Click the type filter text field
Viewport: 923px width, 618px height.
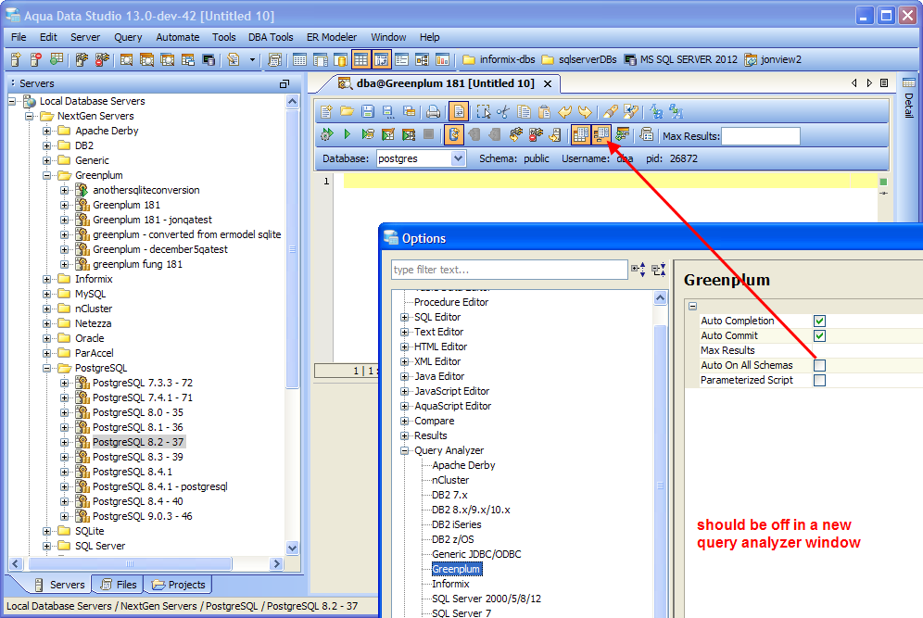coord(509,270)
